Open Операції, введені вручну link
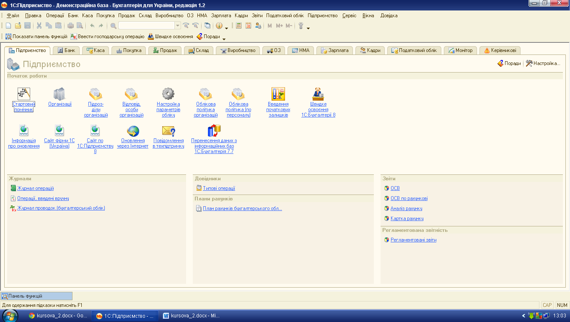The image size is (570, 322). click(43, 198)
